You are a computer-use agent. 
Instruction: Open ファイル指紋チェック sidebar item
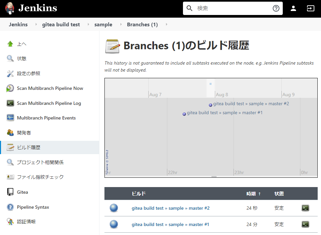(x=40, y=177)
